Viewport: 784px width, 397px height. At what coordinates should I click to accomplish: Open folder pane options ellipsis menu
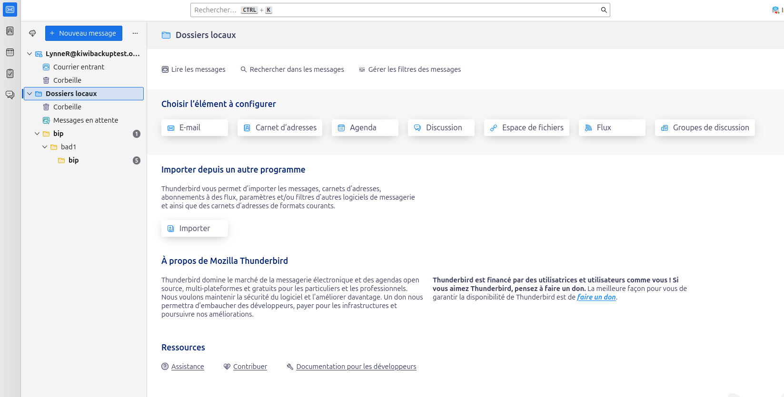tap(135, 33)
